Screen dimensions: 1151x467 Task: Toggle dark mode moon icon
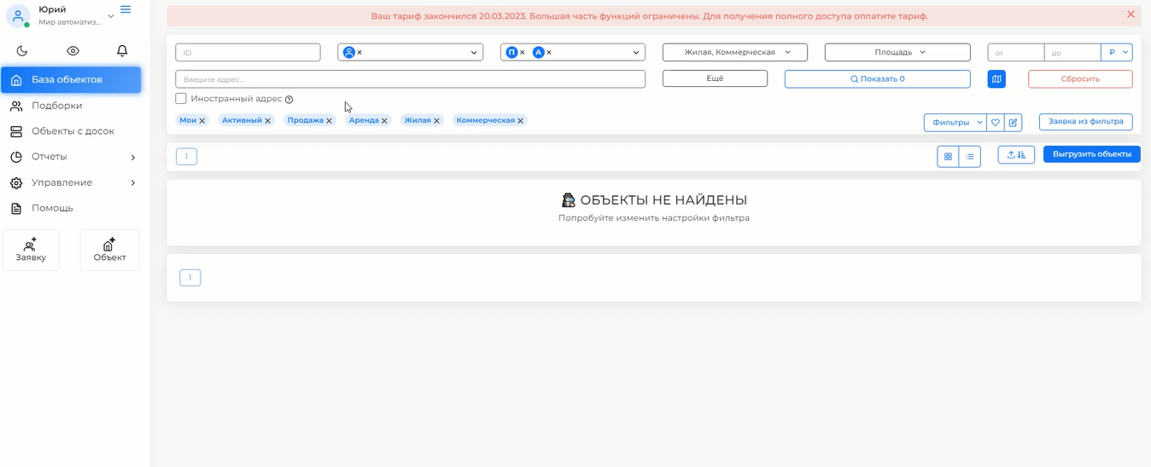click(22, 51)
